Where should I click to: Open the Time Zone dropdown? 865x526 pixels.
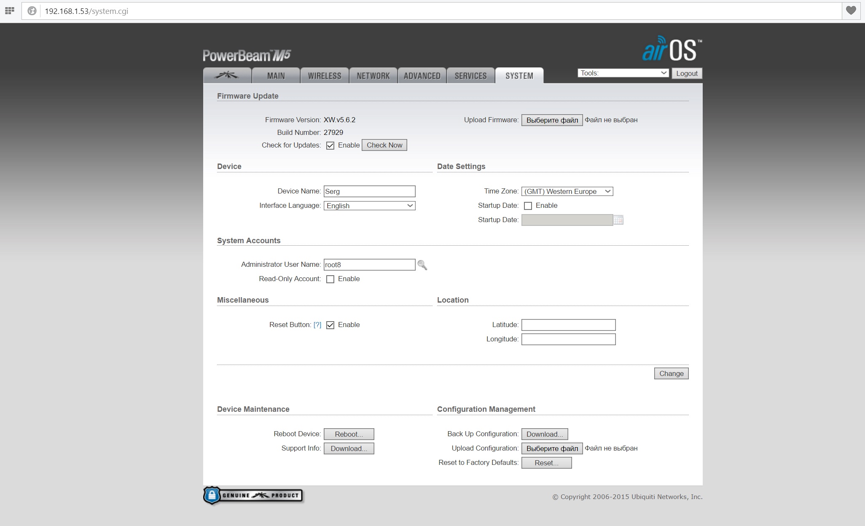coord(567,191)
